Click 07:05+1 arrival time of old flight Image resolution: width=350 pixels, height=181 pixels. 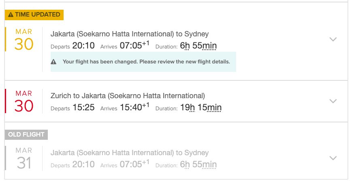pyautogui.click(x=134, y=164)
